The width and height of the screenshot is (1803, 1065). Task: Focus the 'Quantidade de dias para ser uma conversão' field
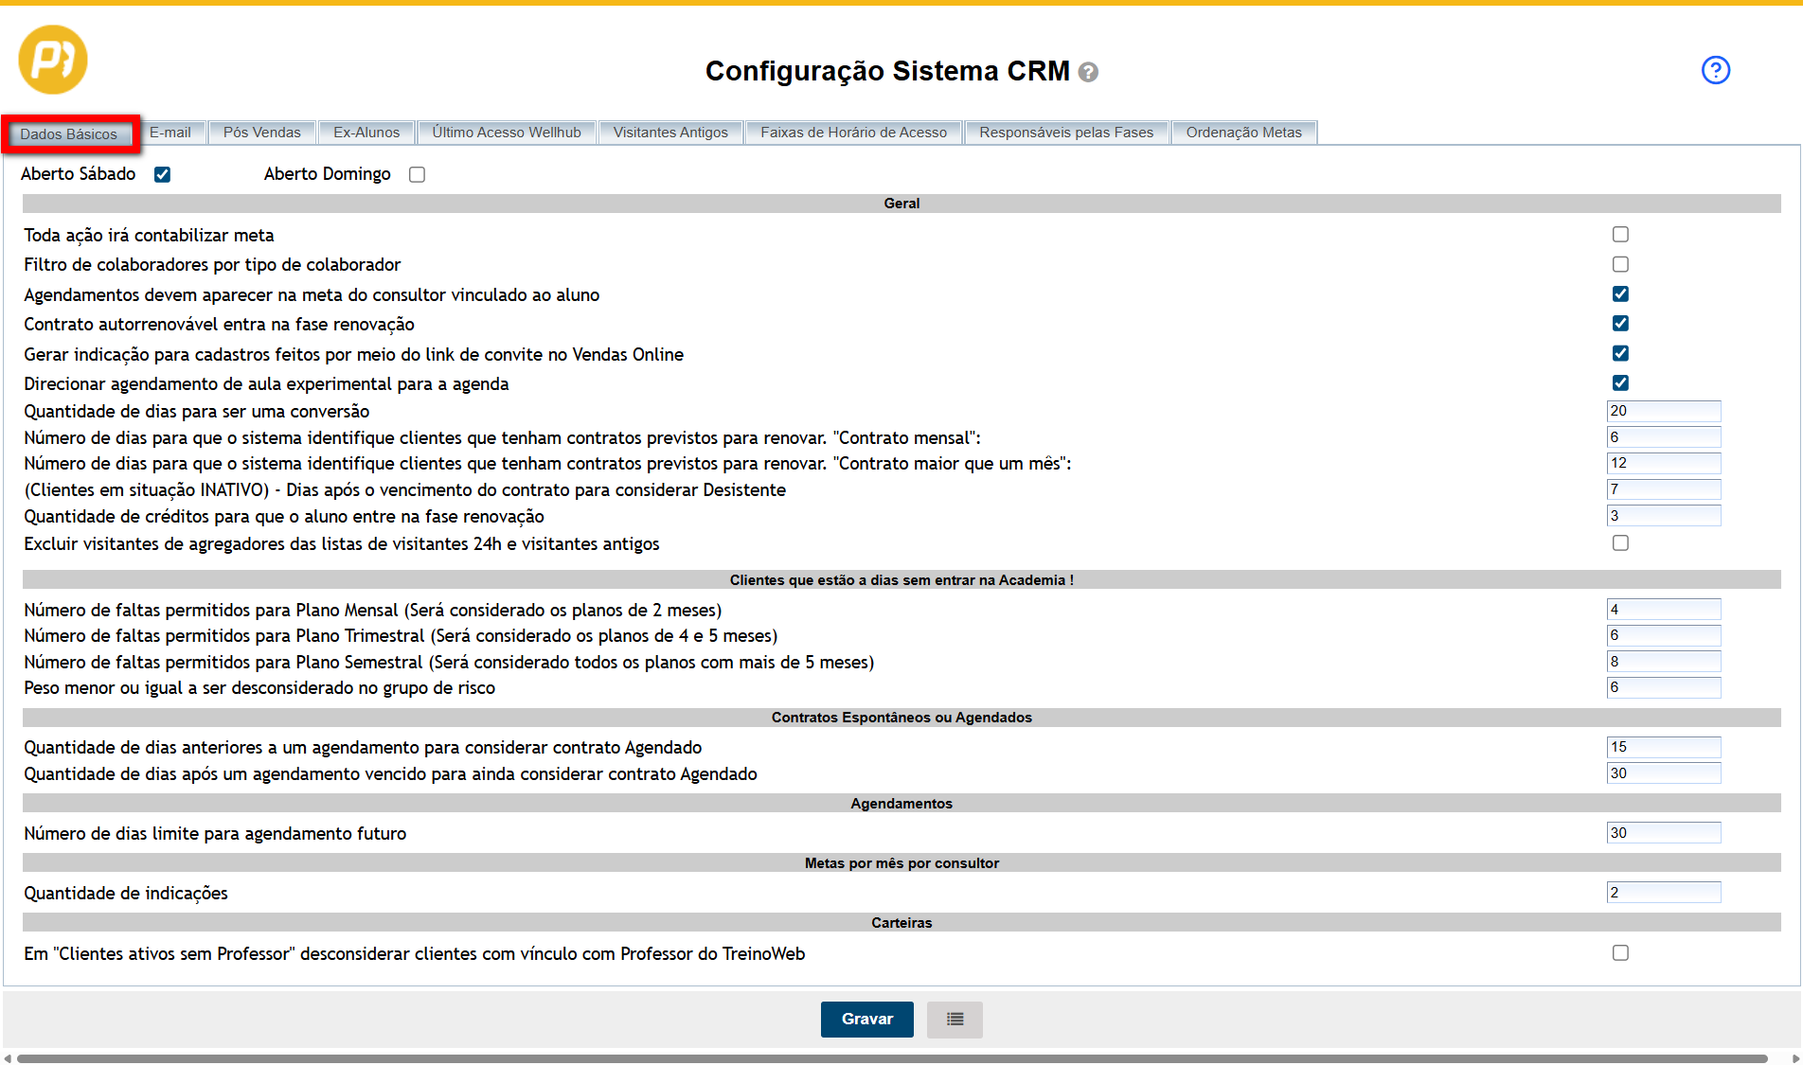1663,411
